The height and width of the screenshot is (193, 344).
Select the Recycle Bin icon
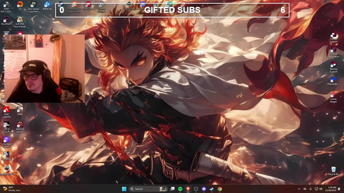(334, 171)
